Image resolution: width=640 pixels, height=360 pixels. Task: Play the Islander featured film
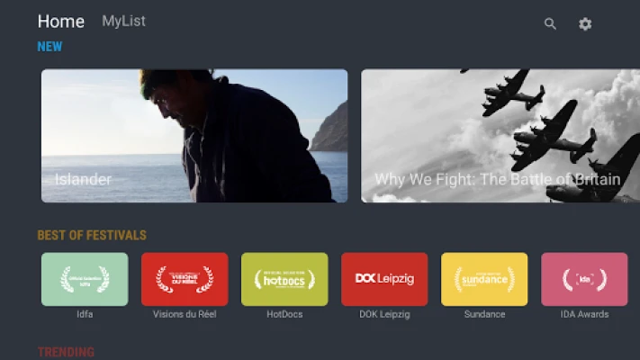tap(194, 136)
